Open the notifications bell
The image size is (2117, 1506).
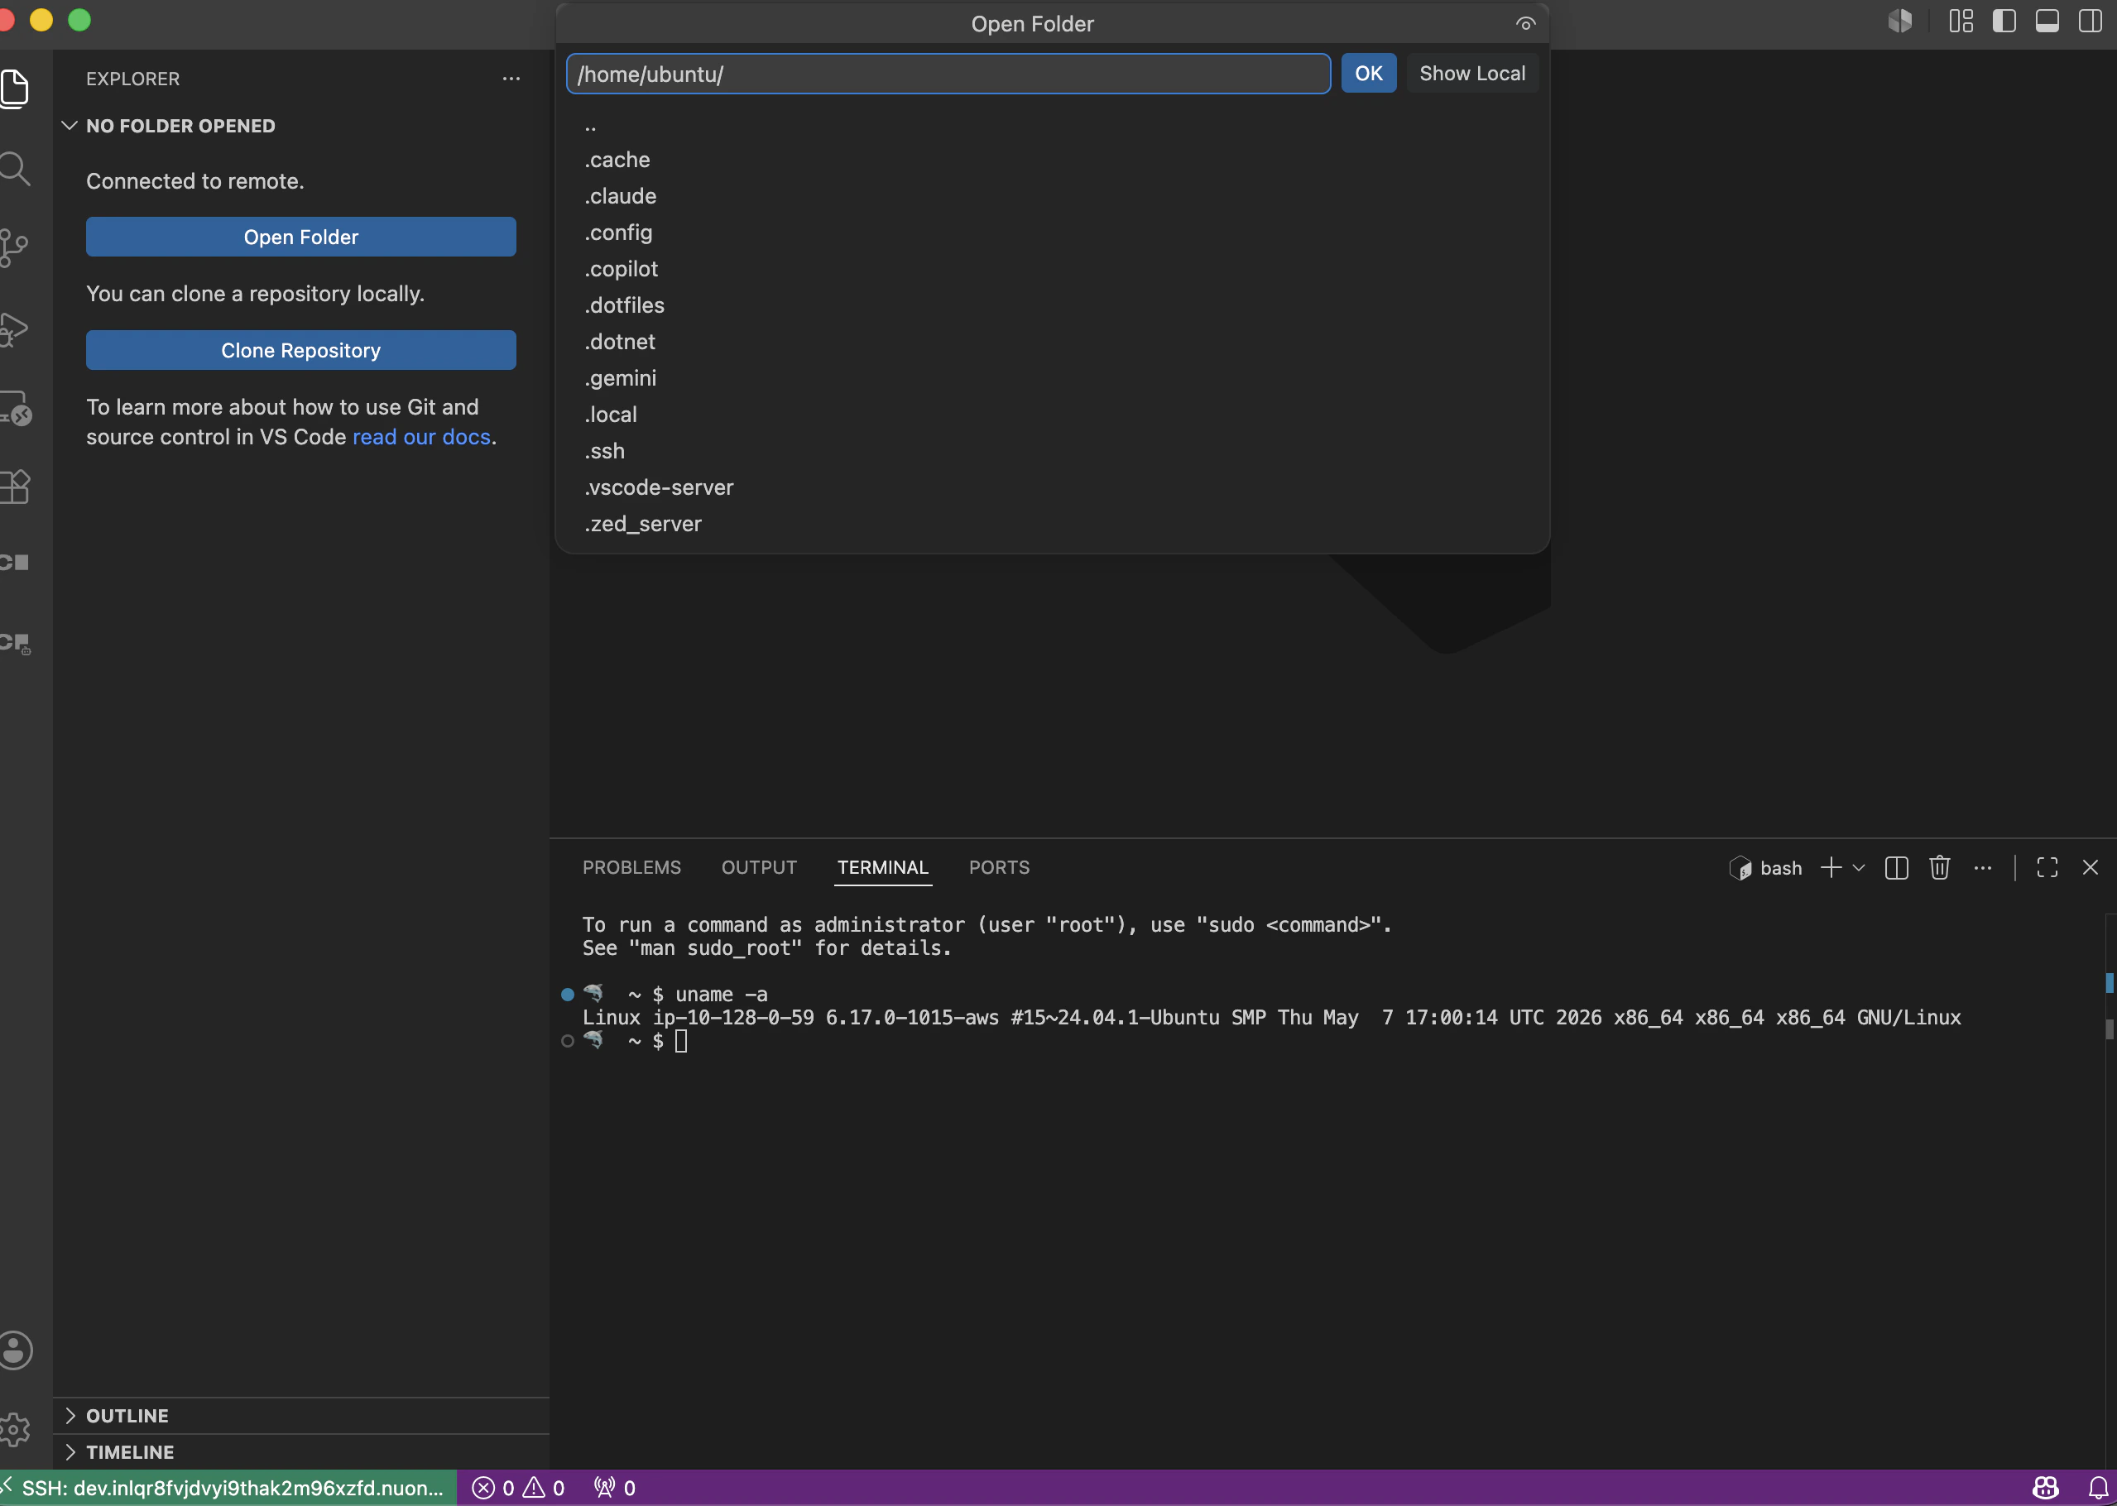pyautogui.click(x=2097, y=1488)
